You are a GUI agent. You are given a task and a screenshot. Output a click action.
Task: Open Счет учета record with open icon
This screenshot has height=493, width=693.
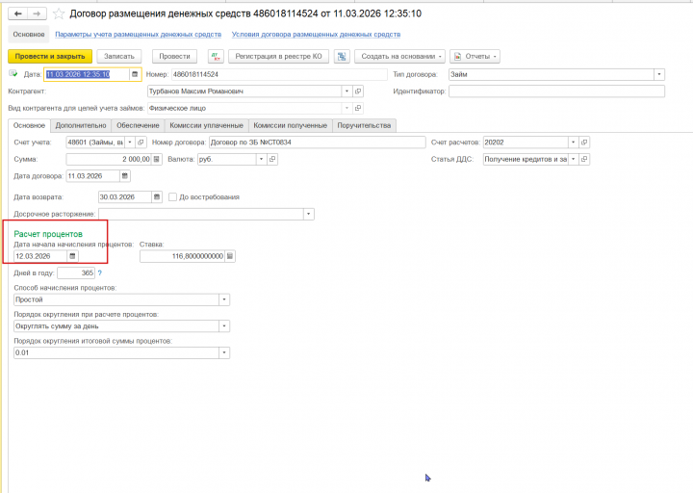tap(141, 143)
